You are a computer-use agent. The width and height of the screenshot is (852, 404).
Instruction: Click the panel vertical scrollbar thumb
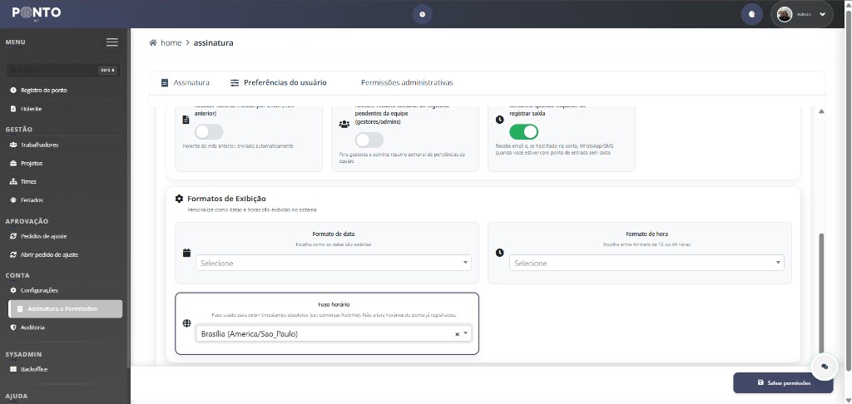click(821, 293)
